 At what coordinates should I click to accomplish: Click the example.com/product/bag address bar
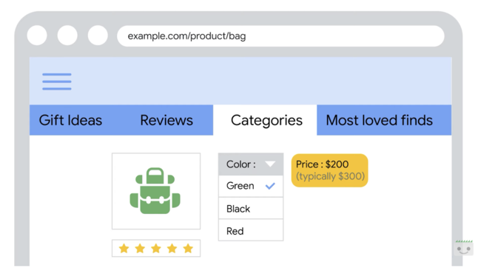280,36
